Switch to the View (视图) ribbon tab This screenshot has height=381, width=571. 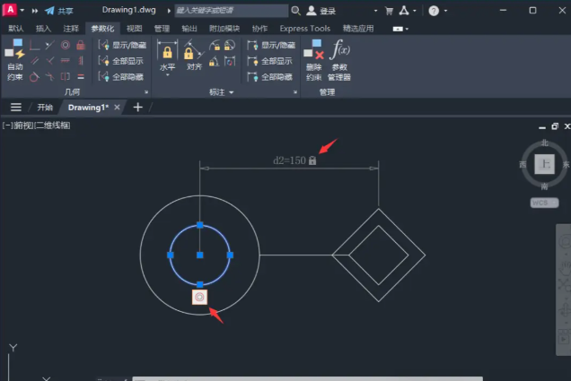pos(135,29)
